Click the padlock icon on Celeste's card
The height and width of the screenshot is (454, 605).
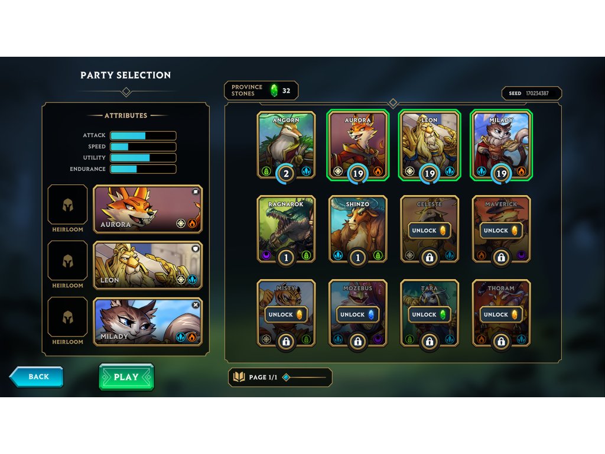430,257
